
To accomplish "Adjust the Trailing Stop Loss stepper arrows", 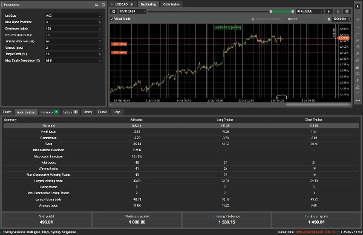I will point(100,41).
